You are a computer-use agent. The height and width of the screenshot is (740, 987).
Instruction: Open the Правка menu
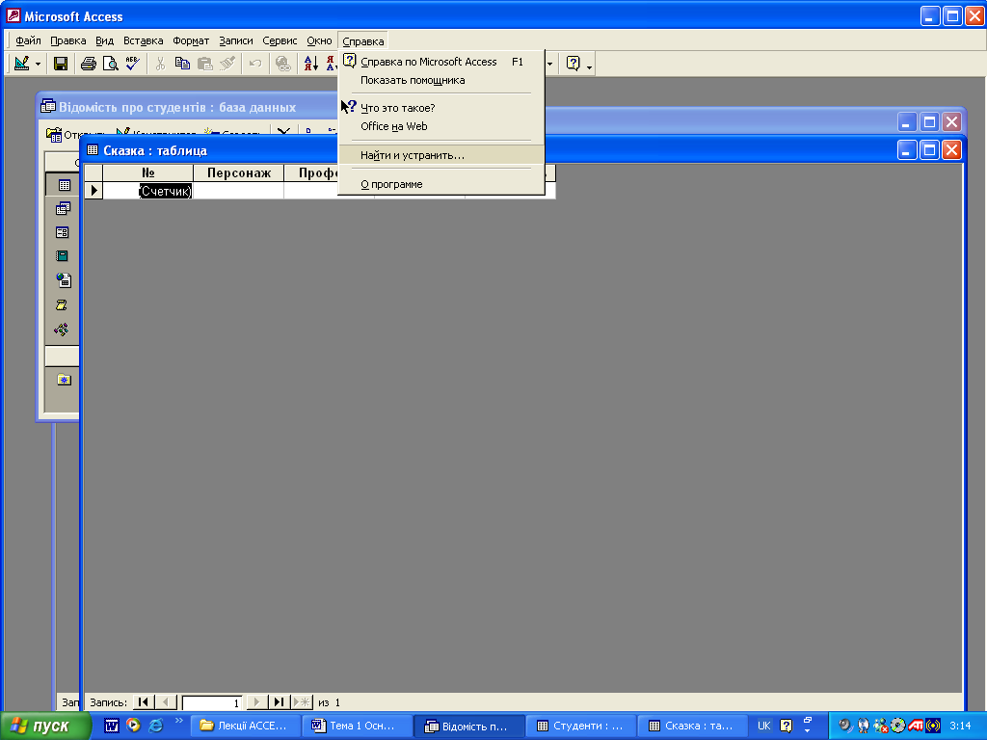(68, 40)
